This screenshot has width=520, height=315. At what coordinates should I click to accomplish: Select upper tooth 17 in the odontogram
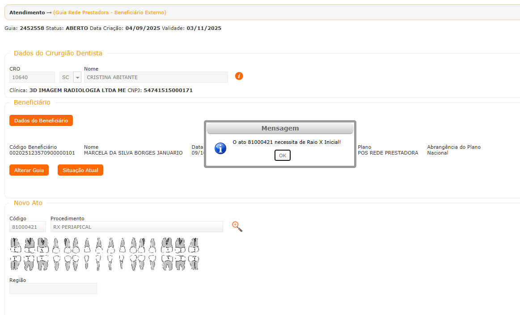[30, 245]
